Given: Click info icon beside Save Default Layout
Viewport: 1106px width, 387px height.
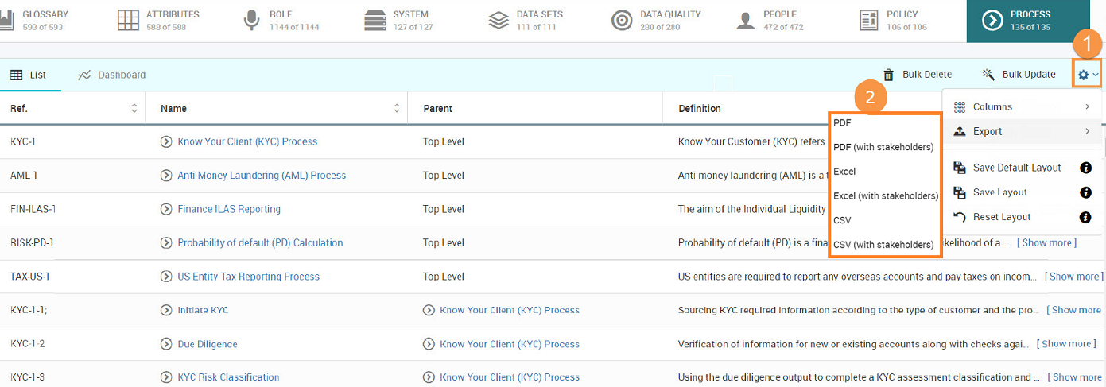Looking at the screenshot, I should click(x=1085, y=168).
